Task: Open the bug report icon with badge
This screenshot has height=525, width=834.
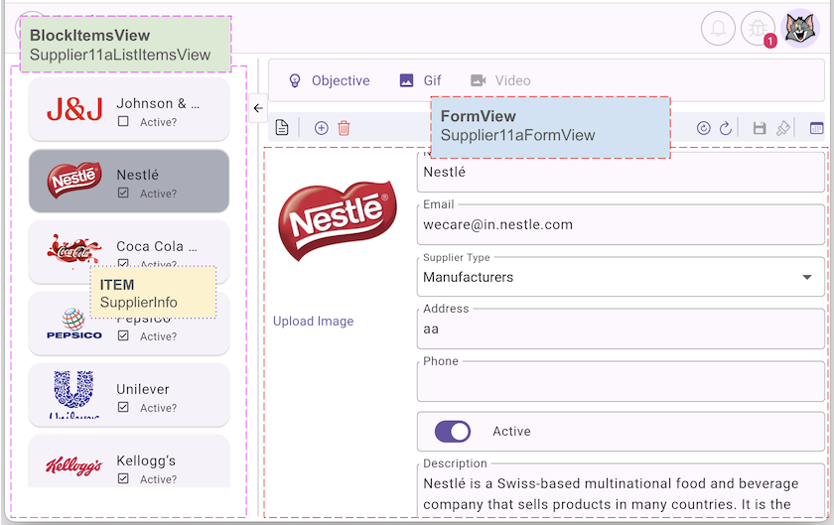Action: click(759, 28)
